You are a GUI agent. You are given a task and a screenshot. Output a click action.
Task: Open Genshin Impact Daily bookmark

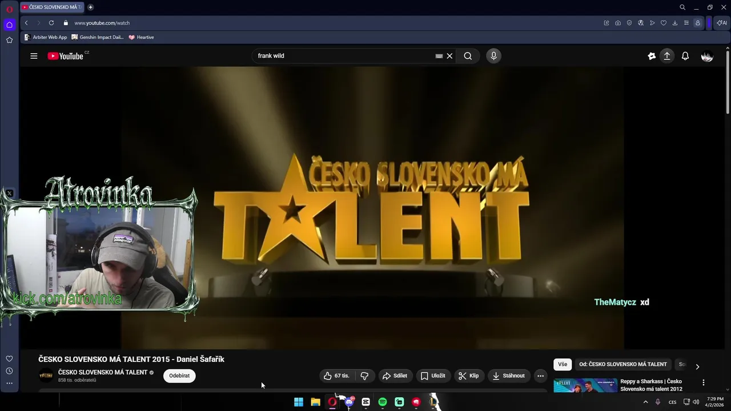pos(98,37)
